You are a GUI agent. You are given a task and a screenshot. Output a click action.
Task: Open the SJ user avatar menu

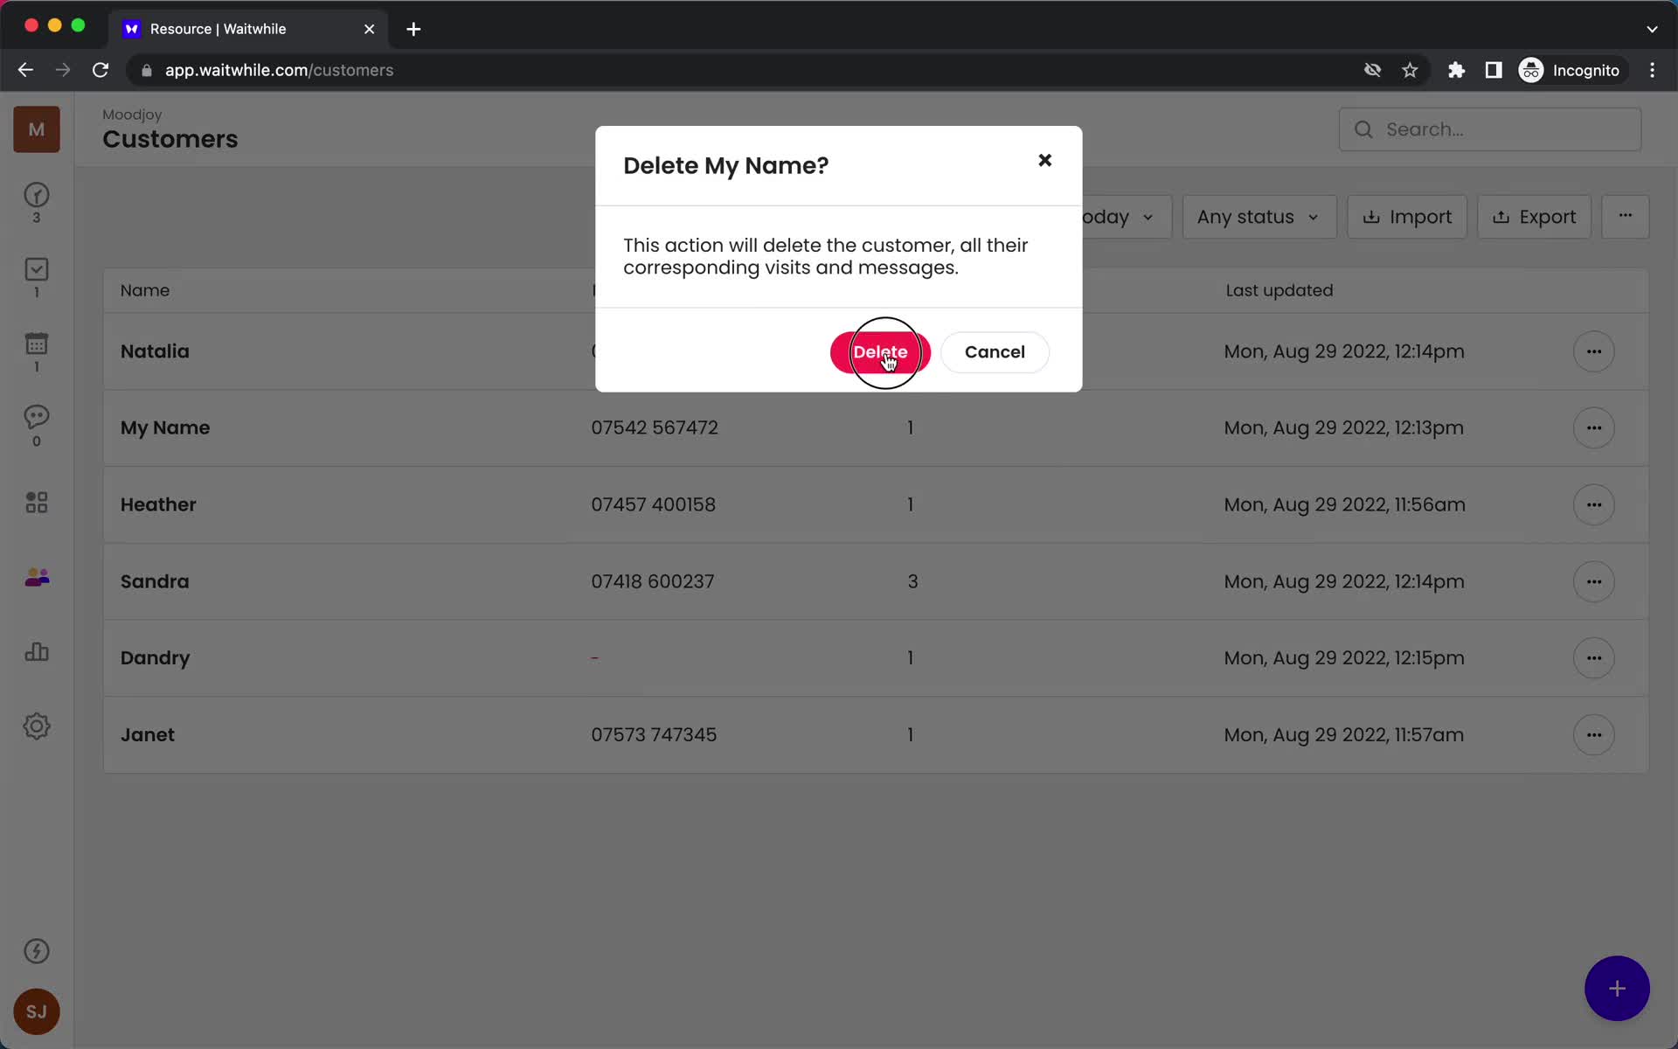(x=36, y=1011)
